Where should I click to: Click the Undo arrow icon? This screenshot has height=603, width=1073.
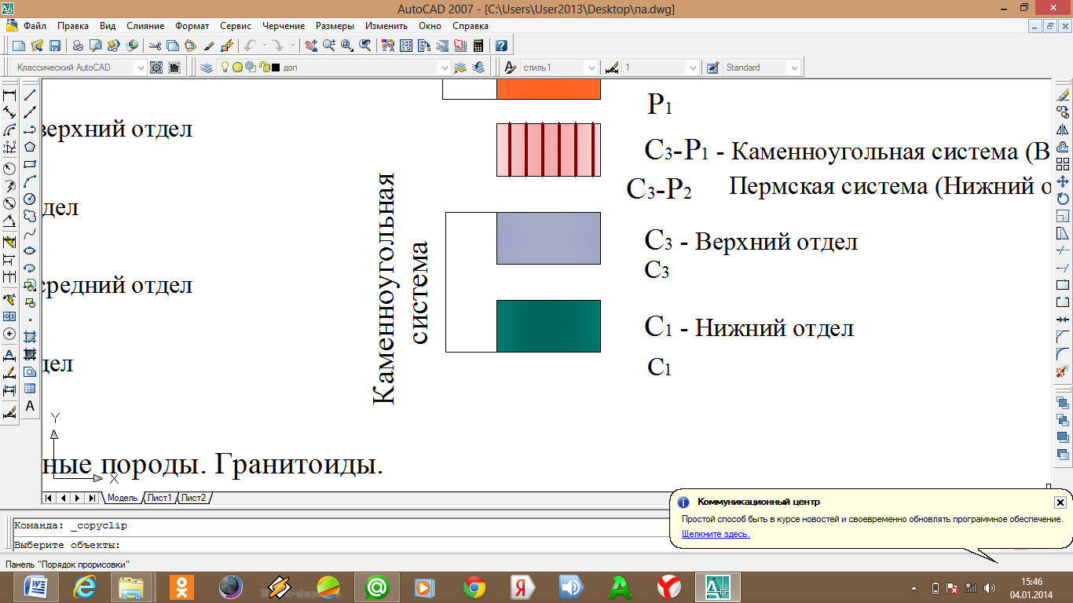[x=250, y=46]
